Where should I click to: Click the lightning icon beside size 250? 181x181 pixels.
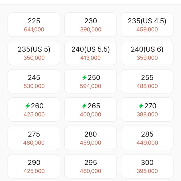(84, 78)
